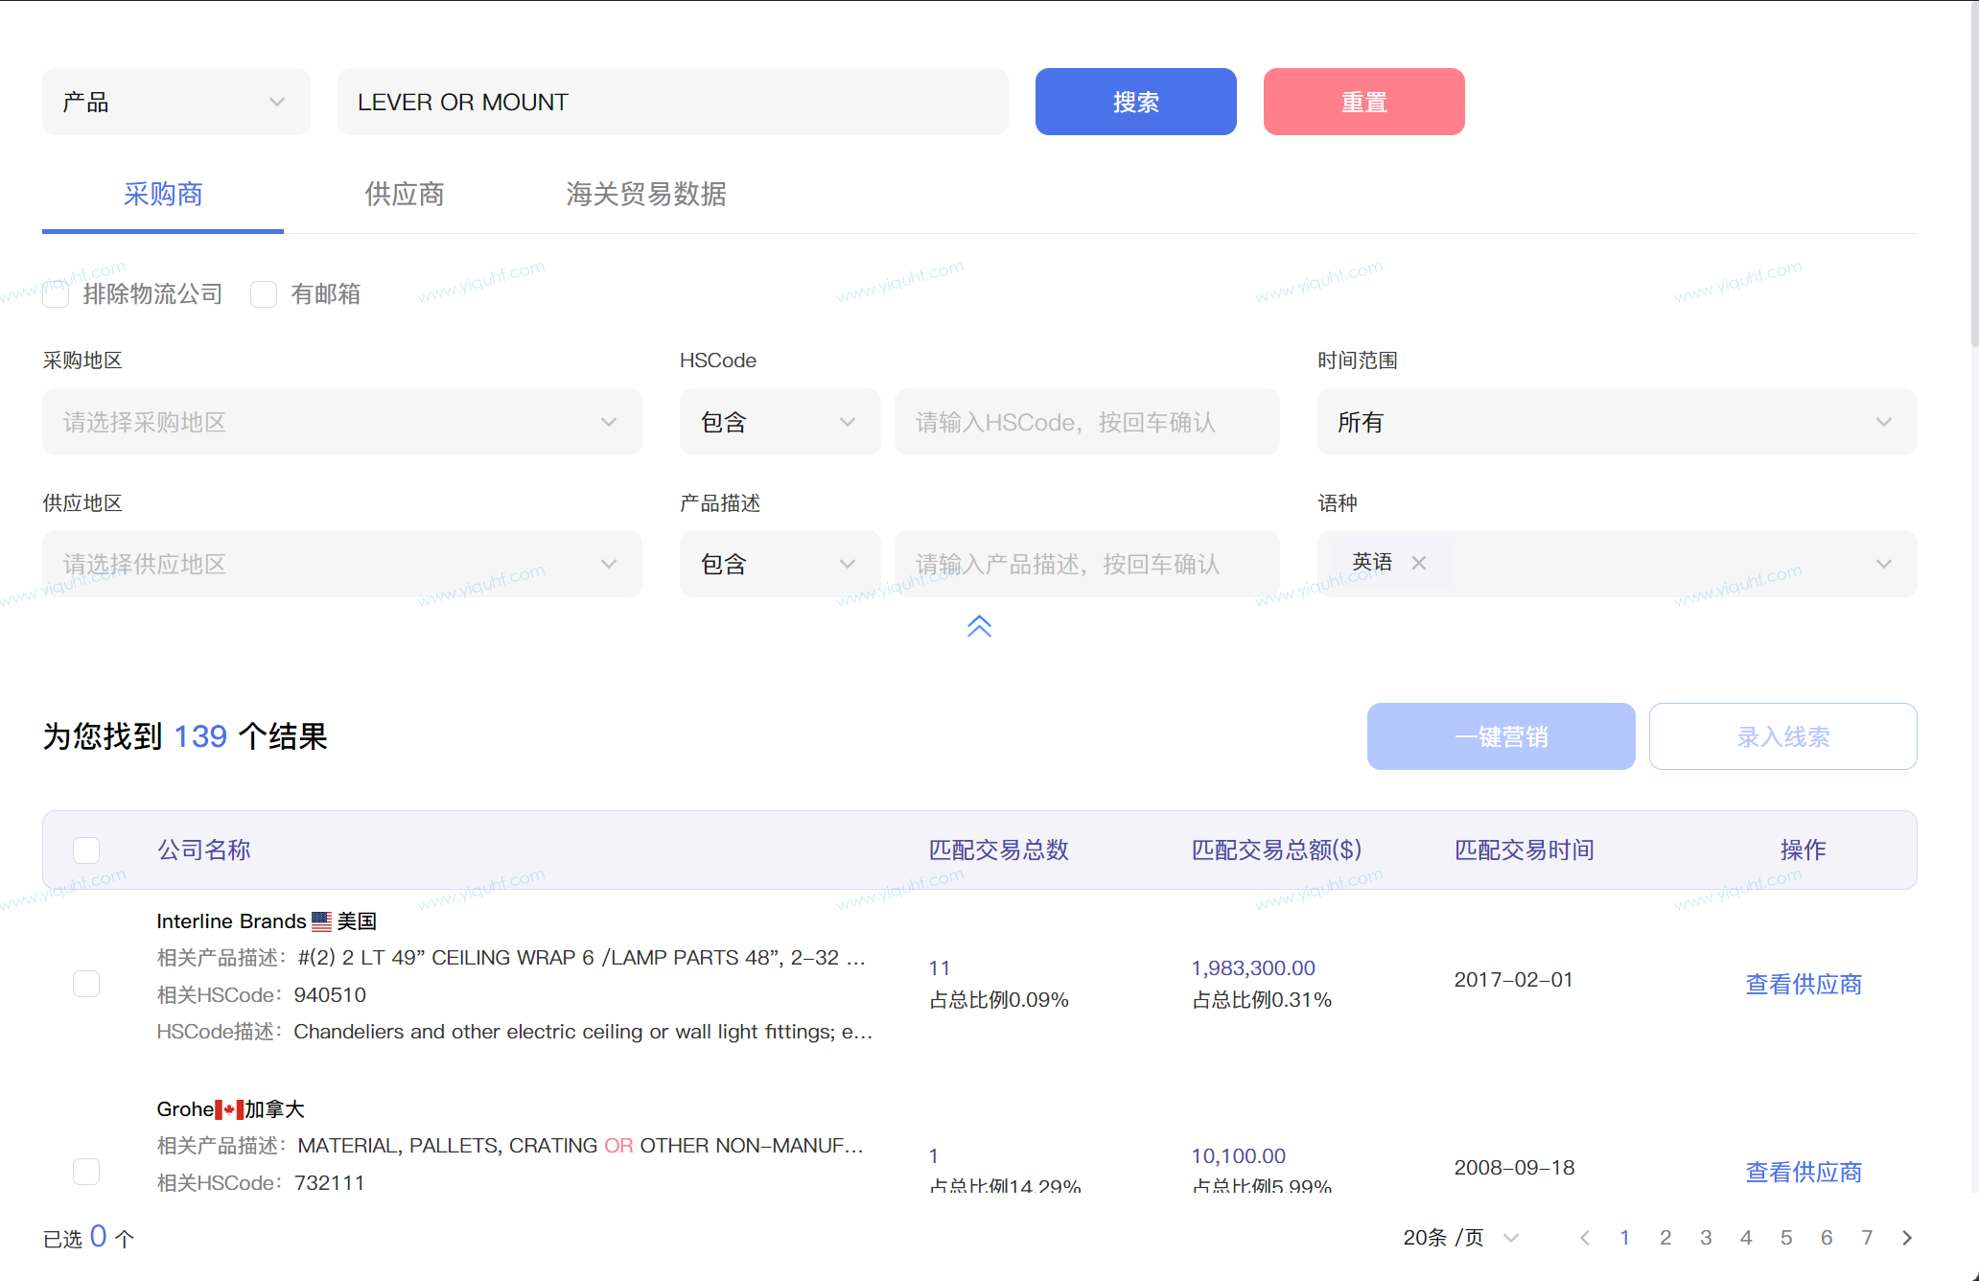Click the LEVER OR MOUNT search field
This screenshot has height=1281, width=1979.
(672, 102)
